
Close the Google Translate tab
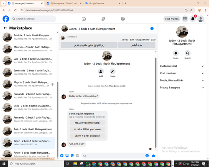pos(120,3)
